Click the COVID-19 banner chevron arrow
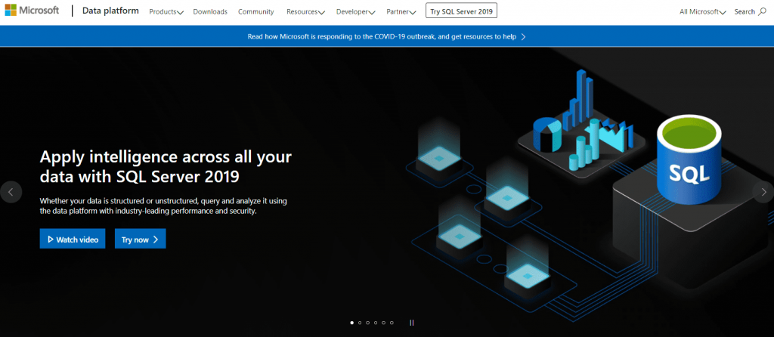This screenshot has height=337, width=774. (523, 36)
